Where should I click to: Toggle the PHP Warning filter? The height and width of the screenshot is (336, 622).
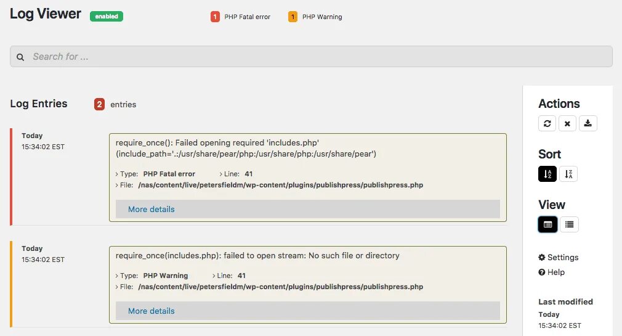coord(315,17)
